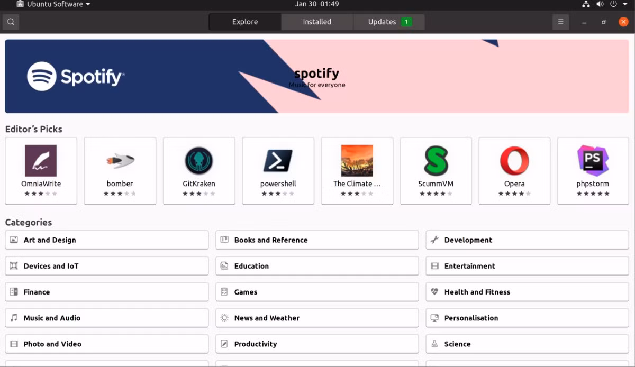This screenshot has height=367, width=635.
Task: Open the Music and Audio category
Action: click(x=107, y=318)
